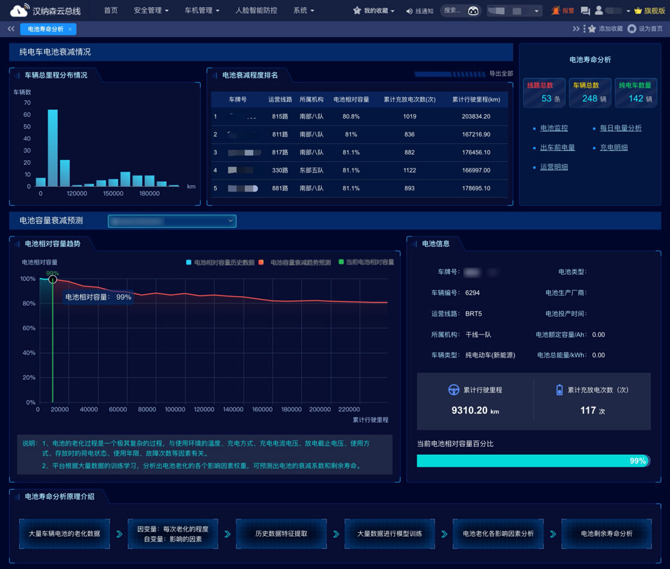
Task: Click 导出全部 to export the ranking
Action: (x=501, y=74)
